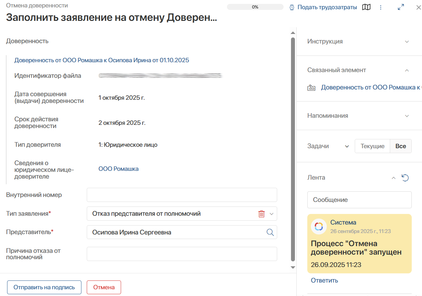Screen dimensions: 422x296
Task: Clear the statement type with trash icon
Action: pyautogui.click(x=262, y=214)
